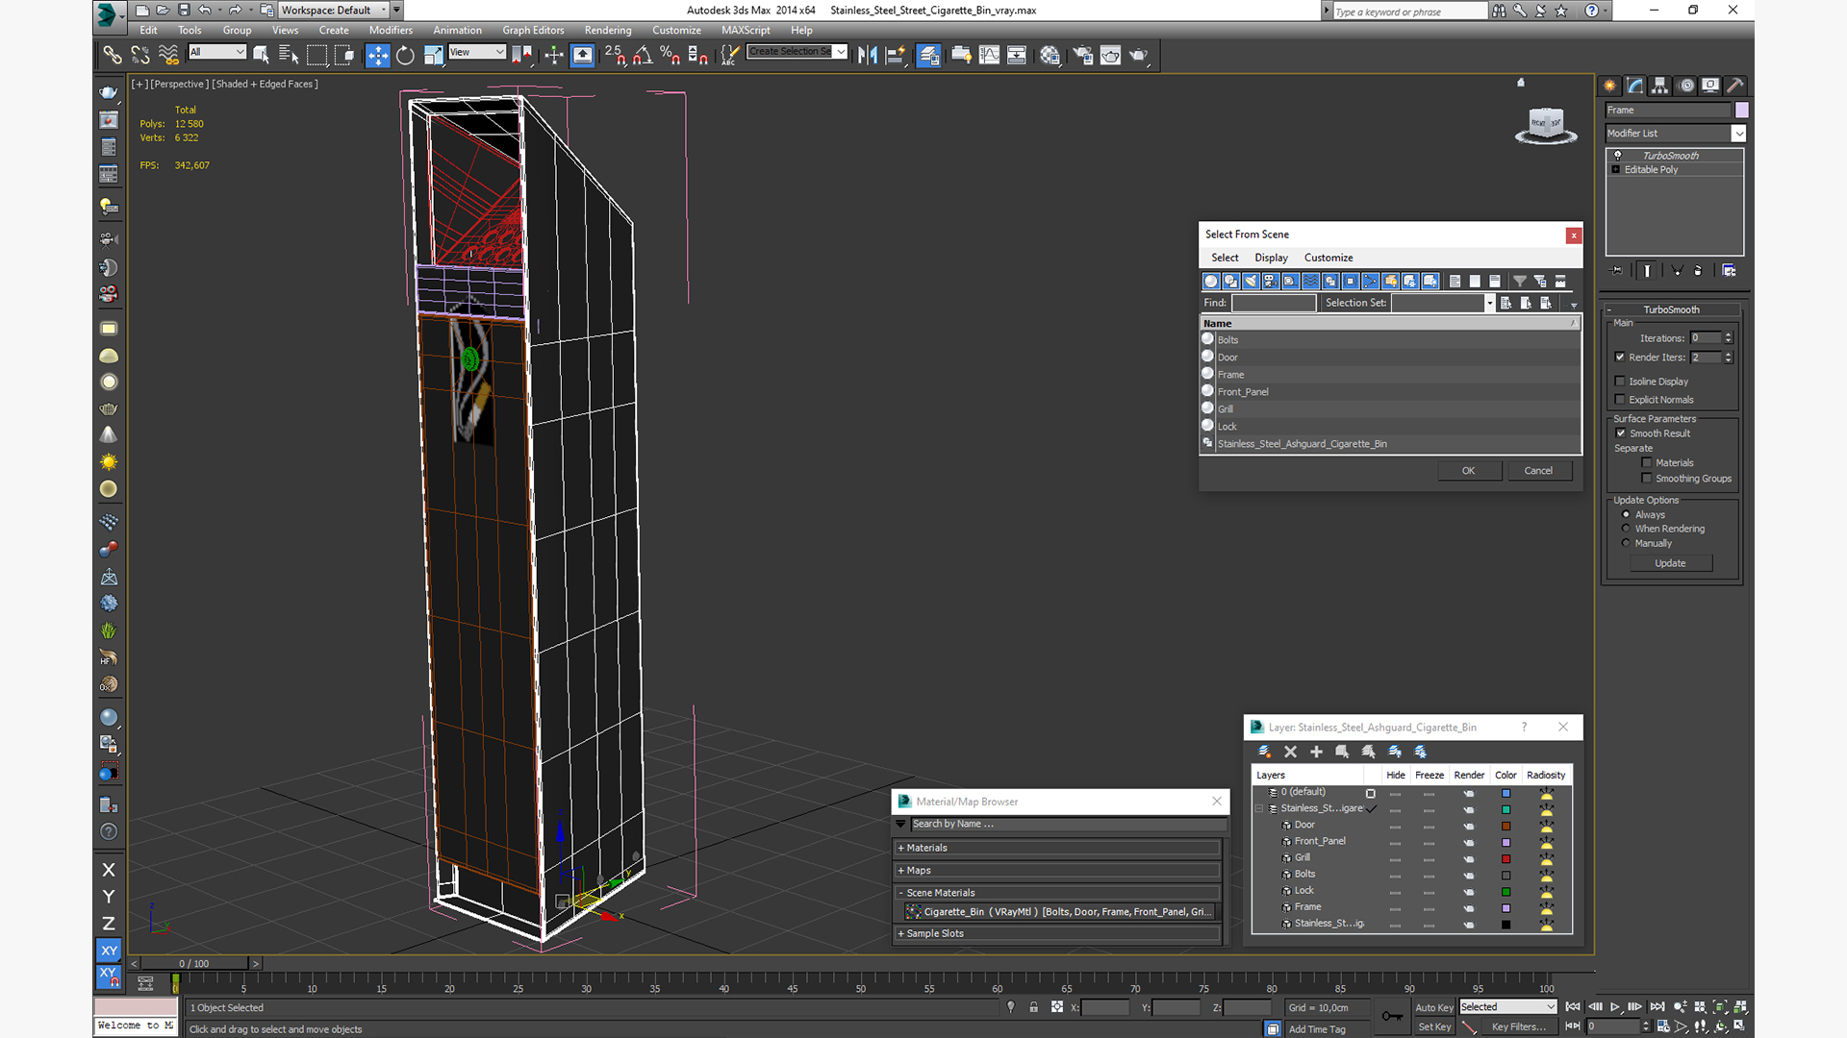1847x1038 pixels.
Task: Toggle TurboSmooth modifier lightbulb in stack
Action: pyautogui.click(x=1617, y=156)
